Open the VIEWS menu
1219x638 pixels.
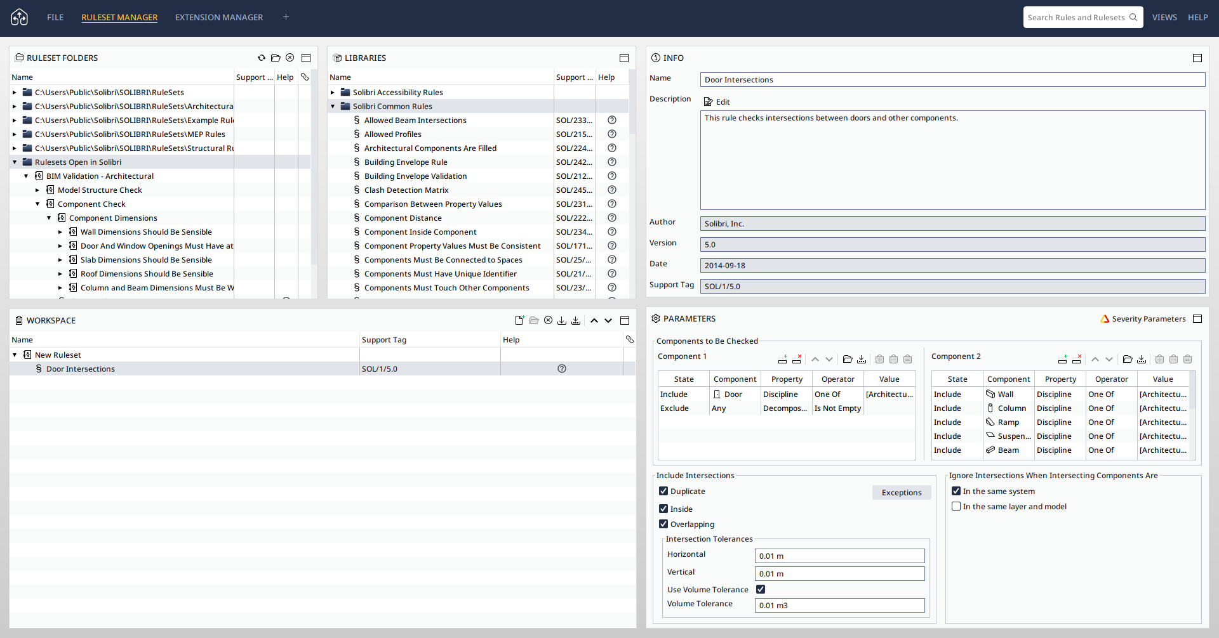coord(1164,18)
